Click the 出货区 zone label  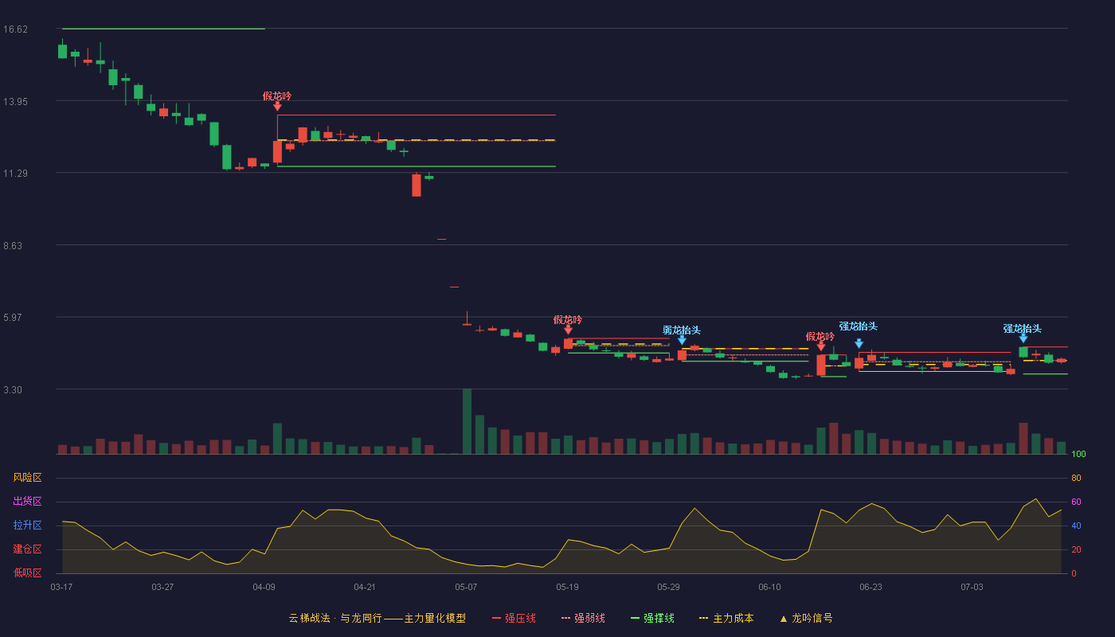(x=27, y=502)
